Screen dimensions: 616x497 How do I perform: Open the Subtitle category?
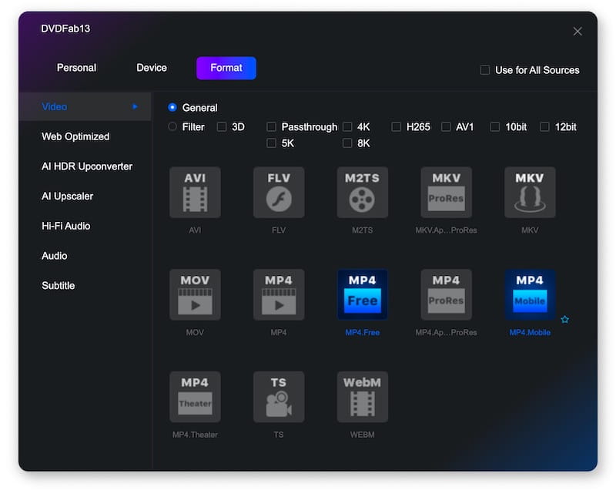click(59, 286)
